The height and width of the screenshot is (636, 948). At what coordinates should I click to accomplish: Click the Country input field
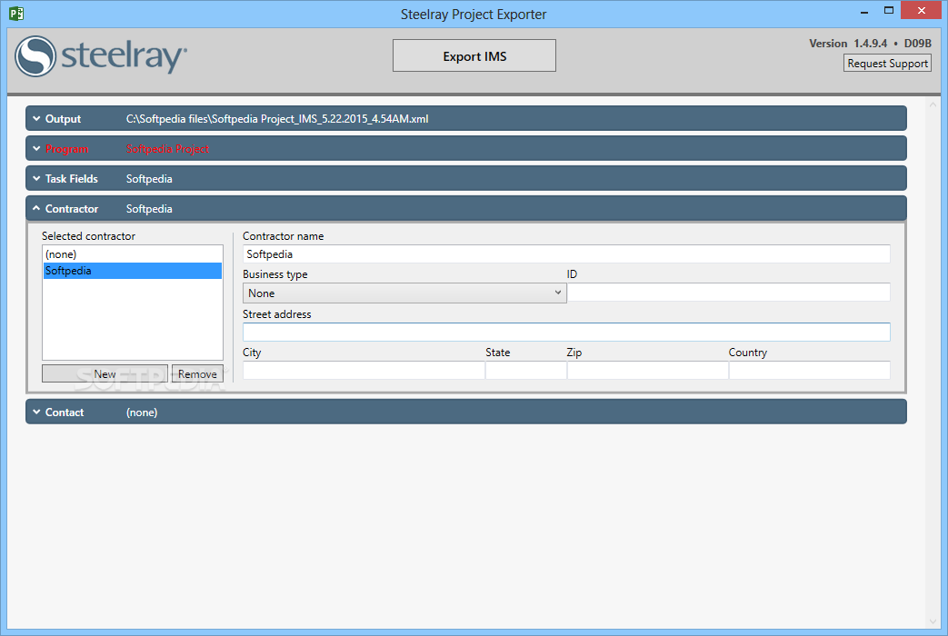[810, 370]
